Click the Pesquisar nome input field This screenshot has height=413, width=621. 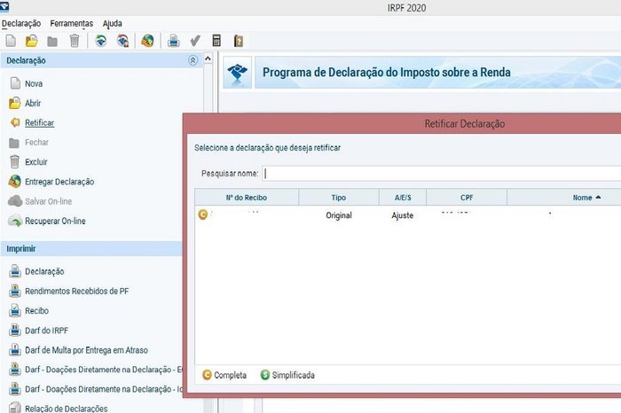pyautogui.click(x=441, y=174)
